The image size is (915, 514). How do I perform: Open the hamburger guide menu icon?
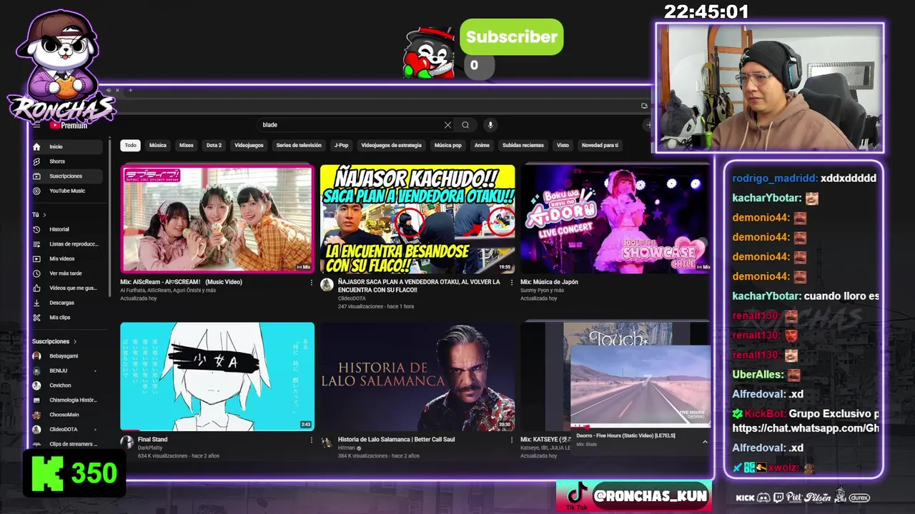coord(37,125)
